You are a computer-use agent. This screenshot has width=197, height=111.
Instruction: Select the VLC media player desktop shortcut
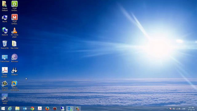pos(14,32)
